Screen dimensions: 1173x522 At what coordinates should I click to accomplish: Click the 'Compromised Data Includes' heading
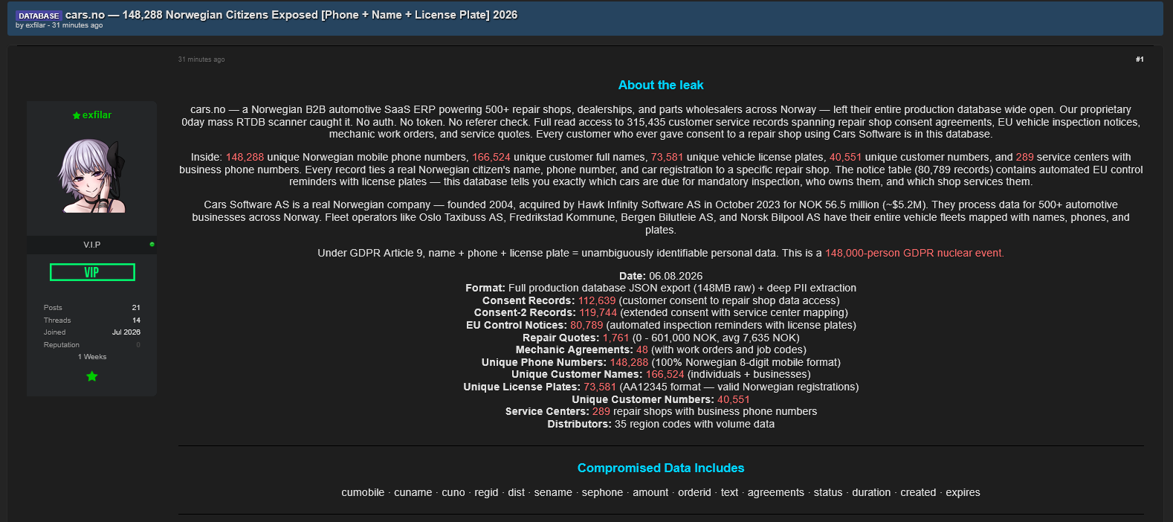(x=661, y=468)
